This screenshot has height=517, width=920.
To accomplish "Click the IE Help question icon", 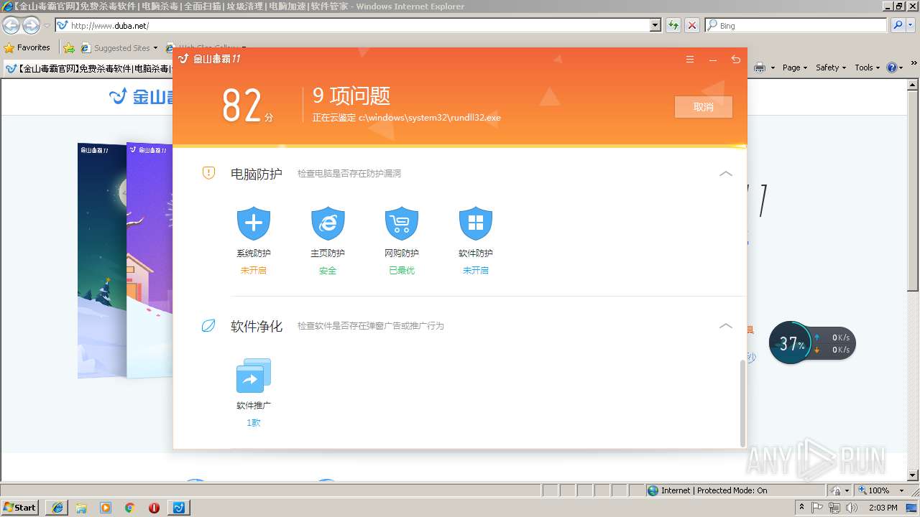I will (892, 67).
